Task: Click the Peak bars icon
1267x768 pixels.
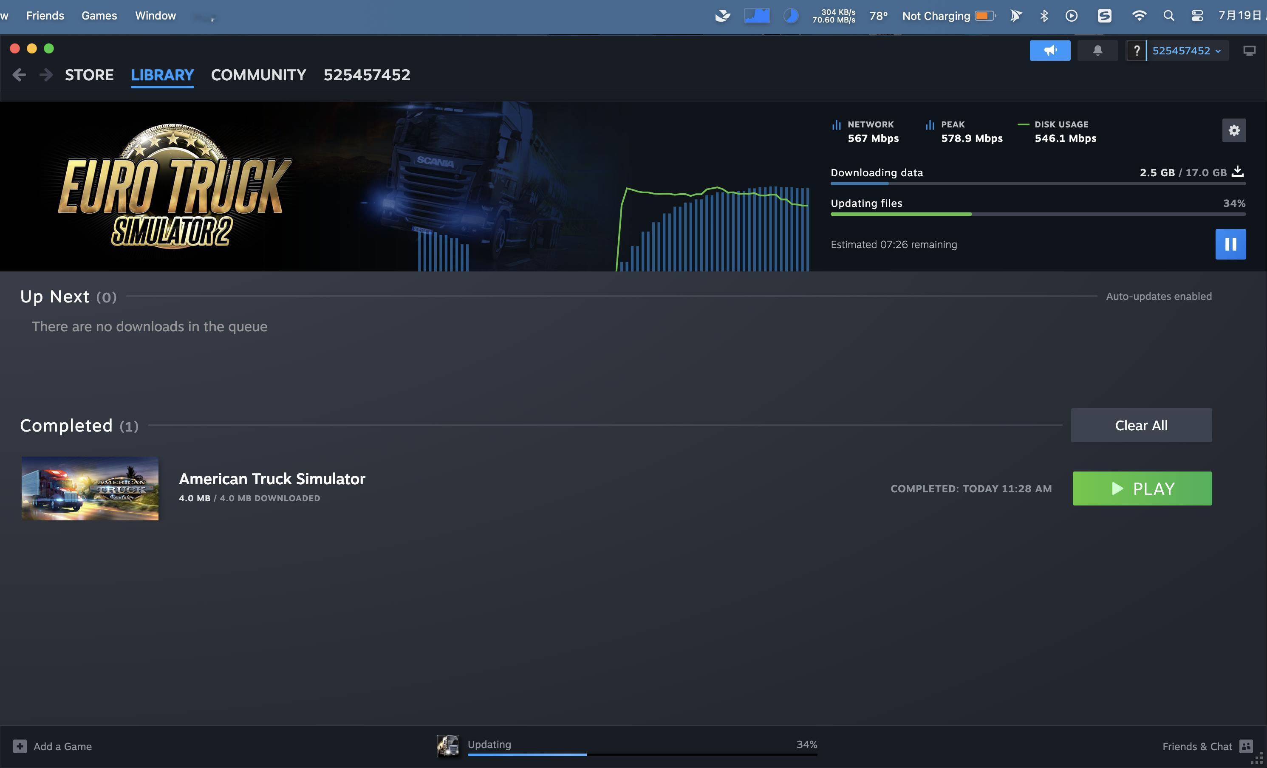Action: click(929, 124)
